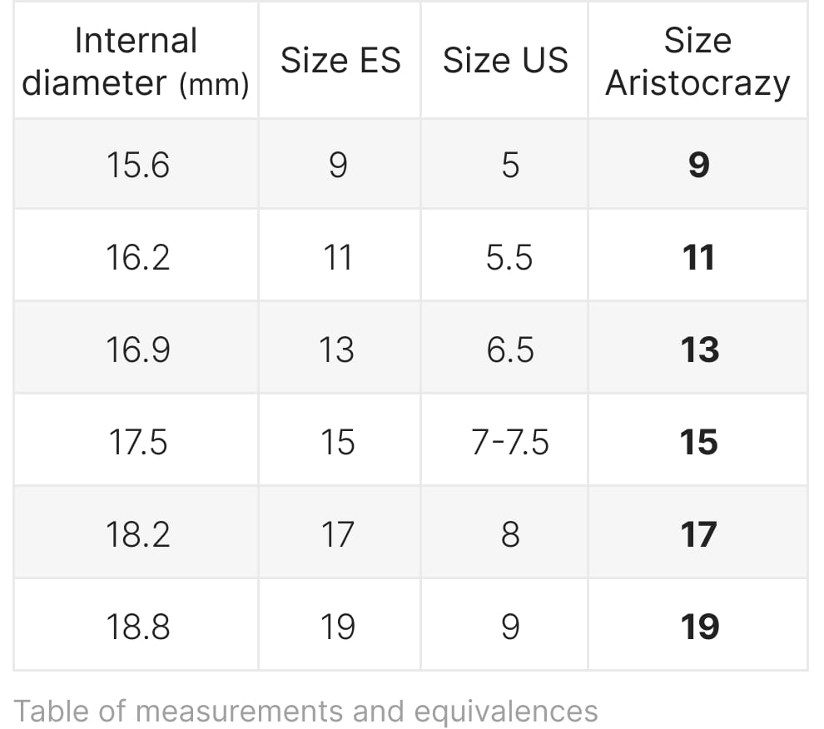
Task: Select the Size ES column header
Action: (340, 61)
